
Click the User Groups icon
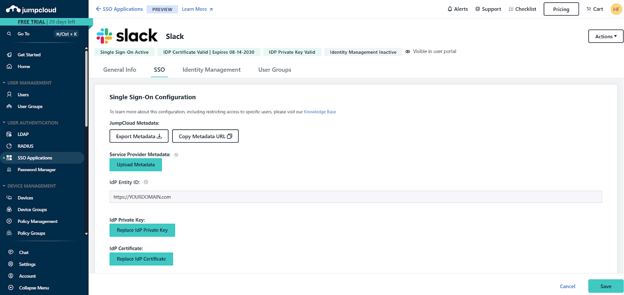point(9,106)
